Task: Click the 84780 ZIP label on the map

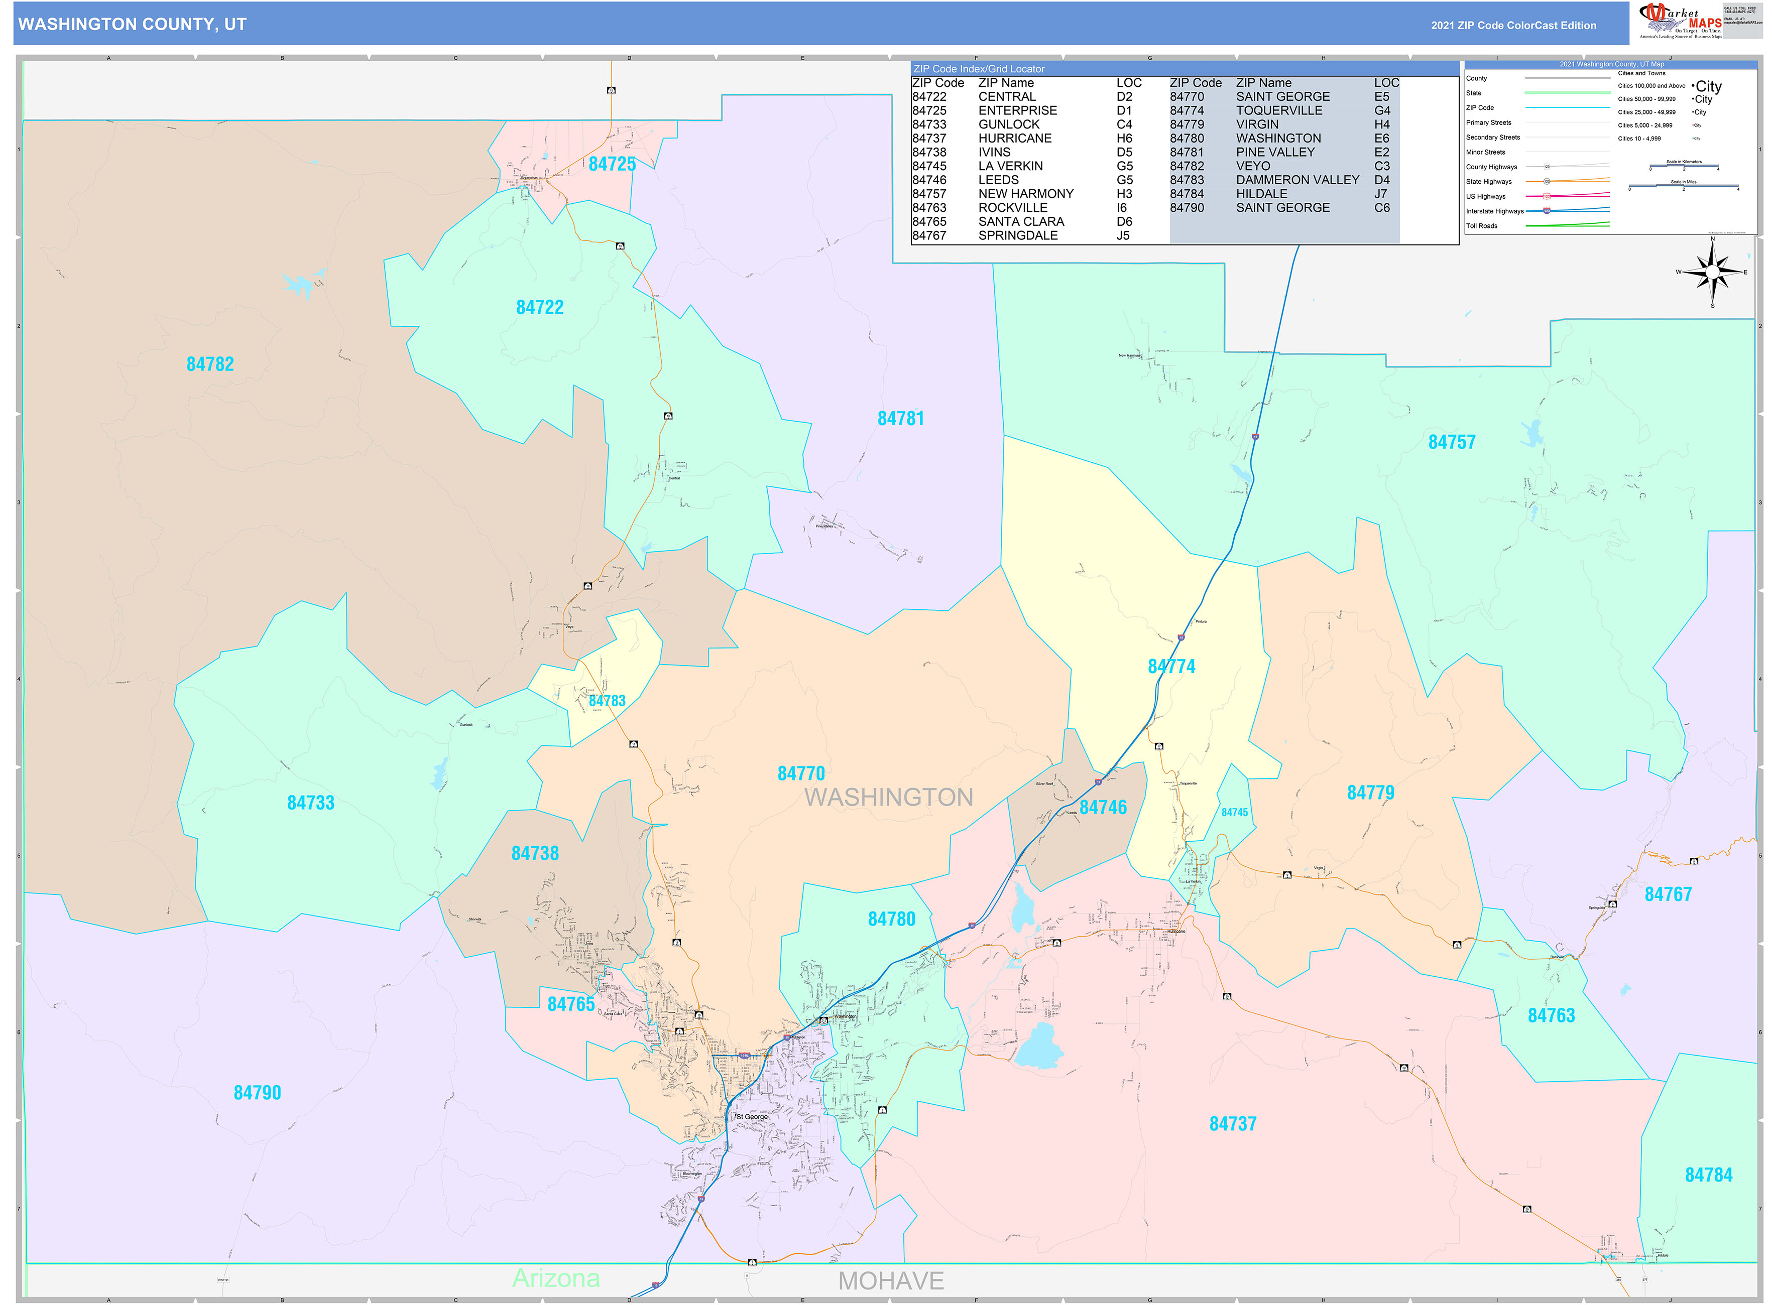Action: (892, 920)
